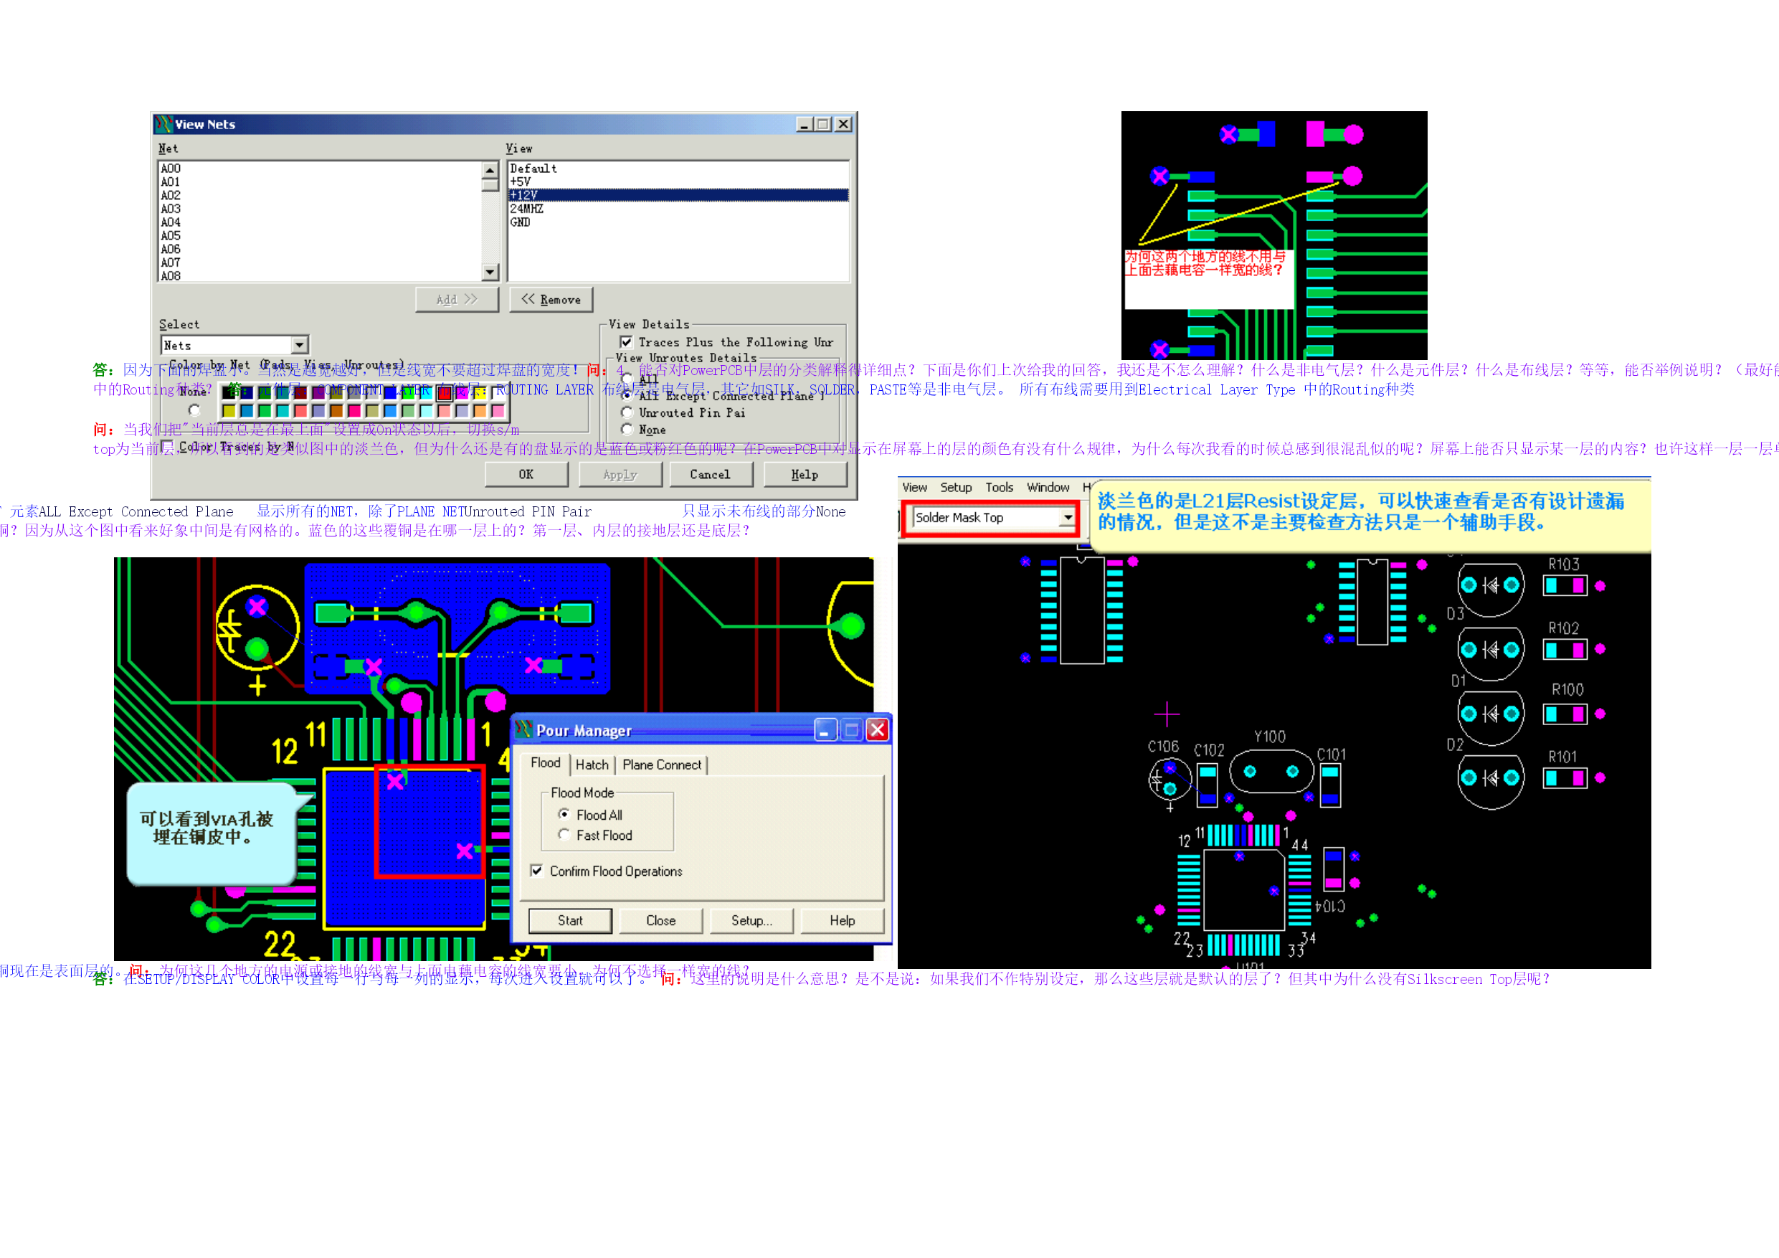
Task: Click Close in Pour Manager
Action: pos(661,921)
